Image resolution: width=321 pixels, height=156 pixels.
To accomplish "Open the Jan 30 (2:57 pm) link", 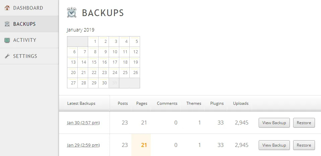I will point(83,123).
